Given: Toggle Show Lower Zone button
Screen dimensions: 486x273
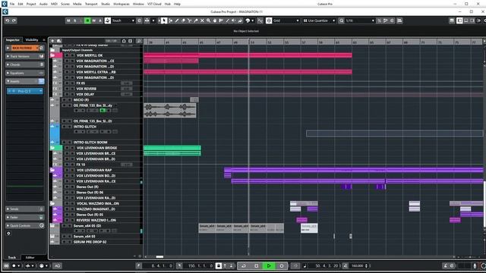Looking at the screenshot, I should pyautogui.click(x=465, y=20).
